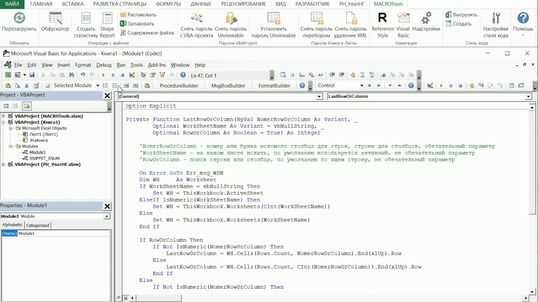The image size is (538, 302).
Task: Open the Tools menu
Action: point(137,65)
